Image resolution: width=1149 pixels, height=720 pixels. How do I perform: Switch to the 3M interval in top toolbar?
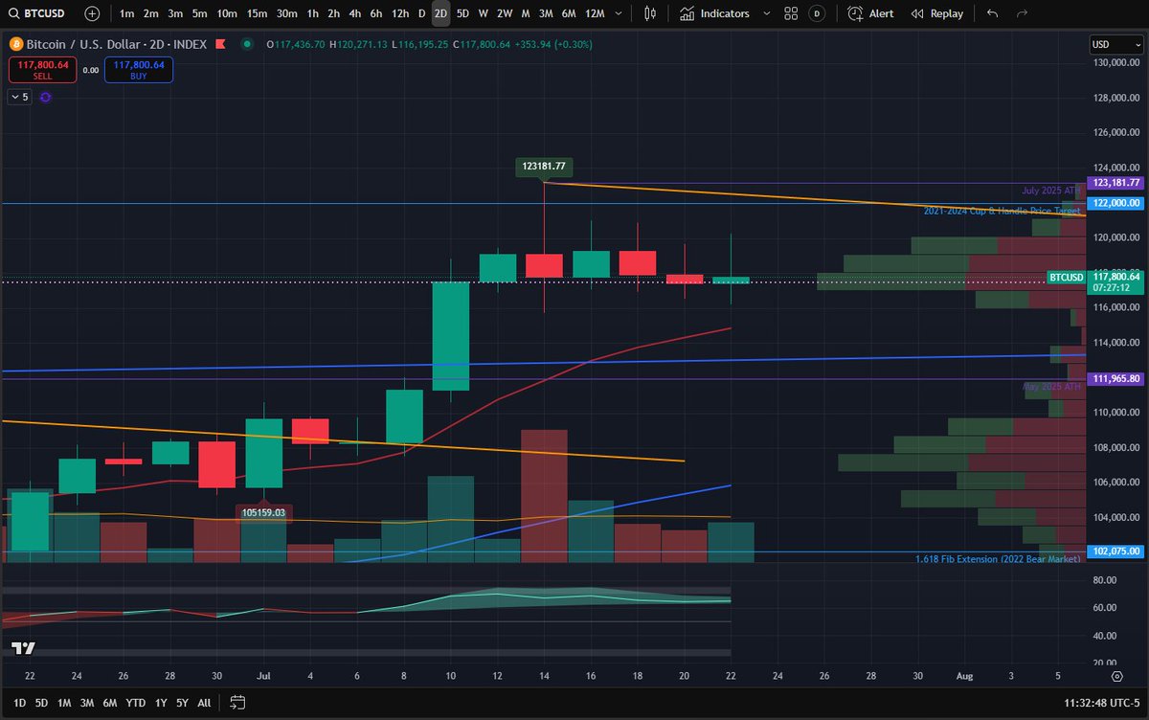point(546,13)
